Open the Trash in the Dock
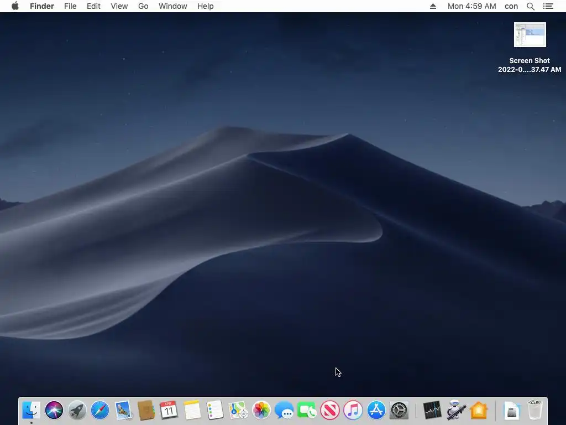Image resolution: width=566 pixels, height=425 pixels. [535, 410]
